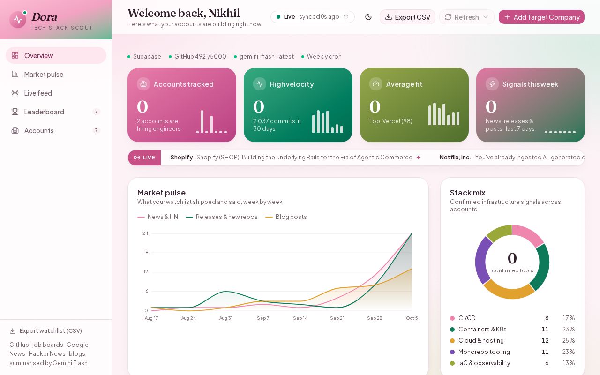
Task: Click the Containers & K8s legend row
Action: (512, 330)
